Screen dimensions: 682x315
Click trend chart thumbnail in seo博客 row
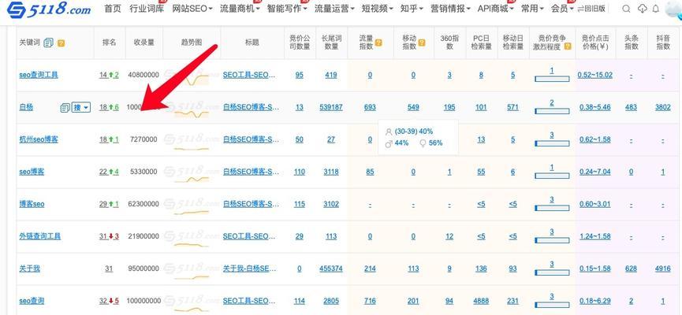[x=192, y=172]
